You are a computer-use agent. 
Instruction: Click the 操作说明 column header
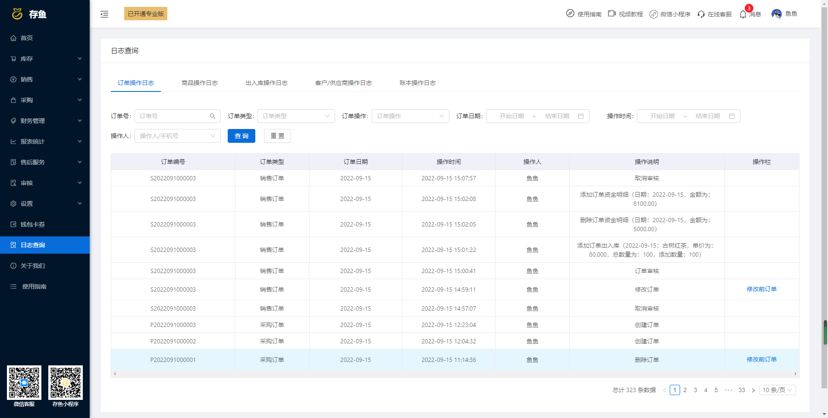pos(647,162)
